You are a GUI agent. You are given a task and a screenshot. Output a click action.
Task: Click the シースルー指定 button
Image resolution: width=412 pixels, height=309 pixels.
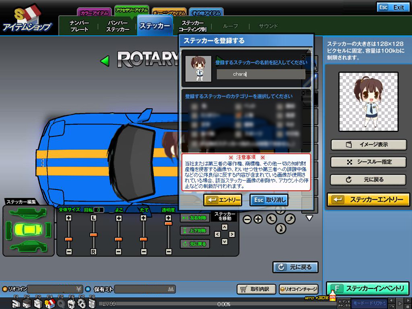368,162
